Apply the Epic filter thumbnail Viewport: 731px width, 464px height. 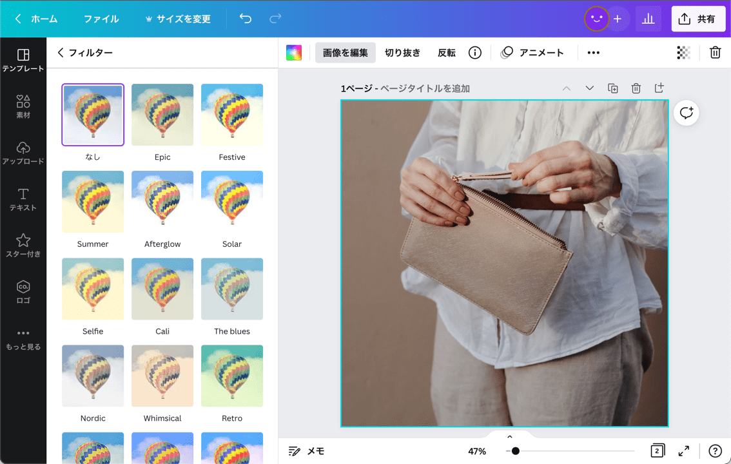(x=162, y=115)
